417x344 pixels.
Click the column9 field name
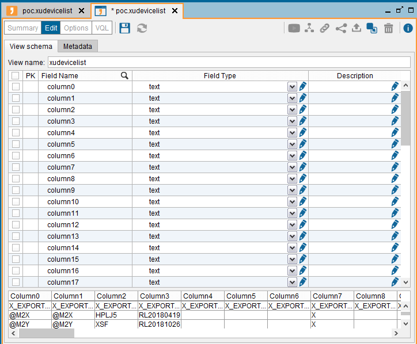click(x=61, y=190)
